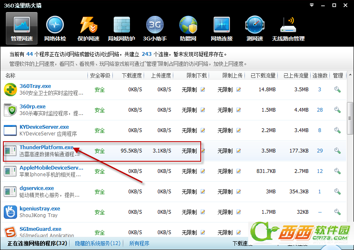
Task: Click 95.5KB/S download speed value
Action: point(131,151)
